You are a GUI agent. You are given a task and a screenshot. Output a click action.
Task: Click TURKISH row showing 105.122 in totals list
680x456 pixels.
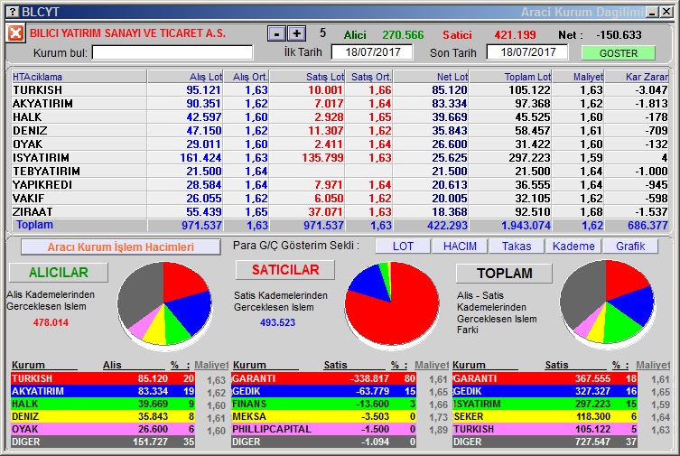click(x=545, y=429)
